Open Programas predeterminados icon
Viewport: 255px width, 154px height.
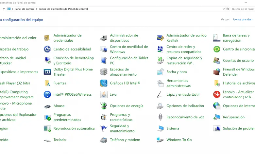[x=47, y=117]
